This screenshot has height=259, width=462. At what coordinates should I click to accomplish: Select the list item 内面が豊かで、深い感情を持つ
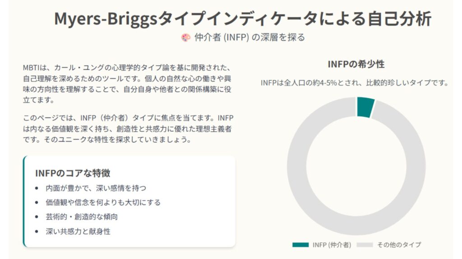(x=96, y=188)
